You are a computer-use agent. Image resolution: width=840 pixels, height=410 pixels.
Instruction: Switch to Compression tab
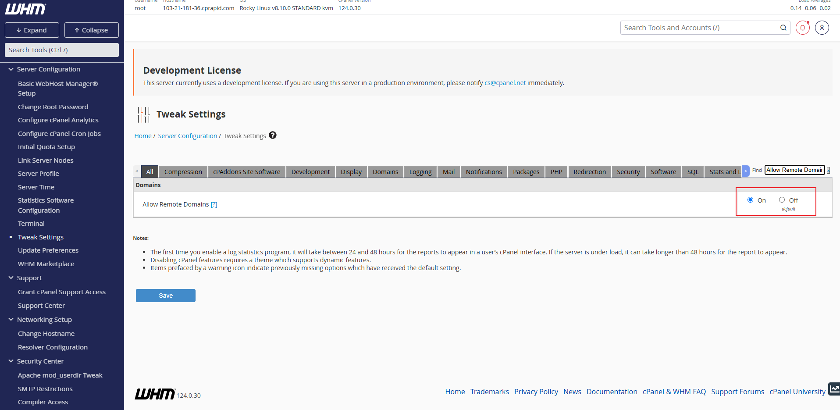pos(183,172)
